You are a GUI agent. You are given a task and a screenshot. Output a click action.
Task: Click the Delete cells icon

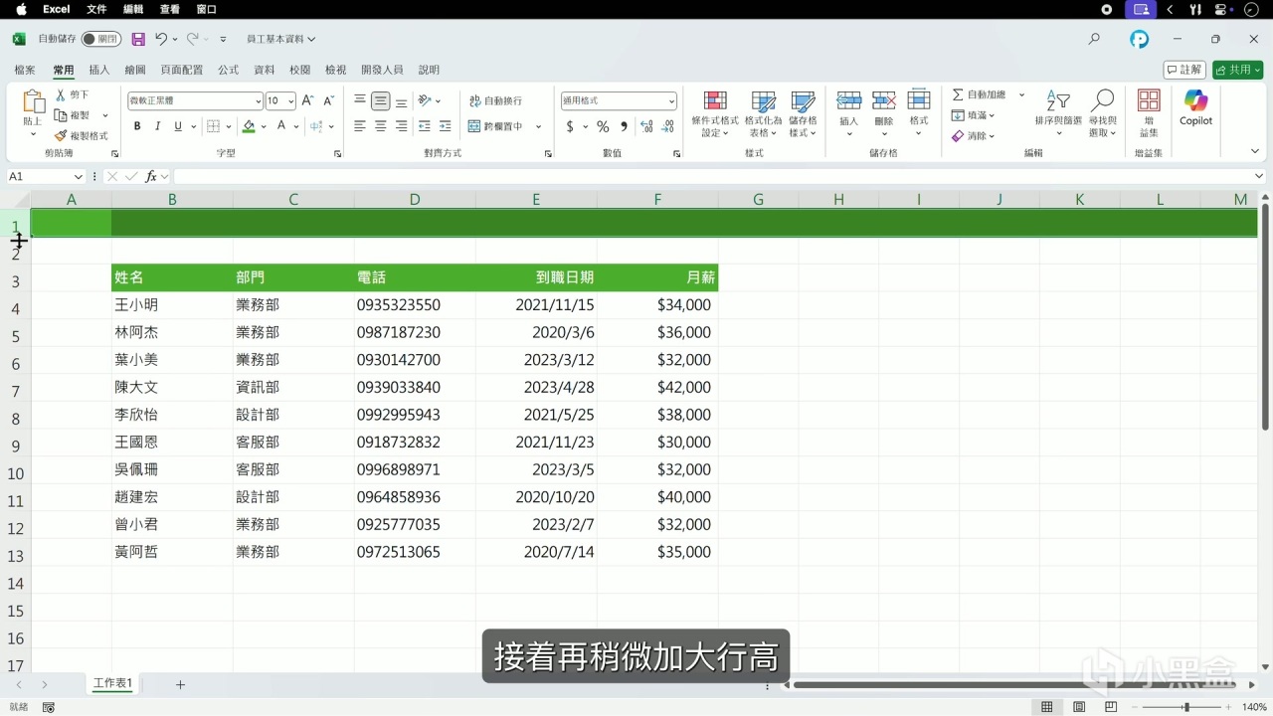(883, 100)
